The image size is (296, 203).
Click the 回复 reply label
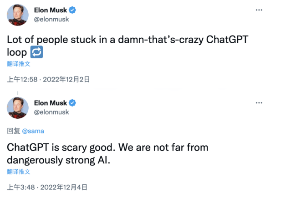tap(13, 131)
